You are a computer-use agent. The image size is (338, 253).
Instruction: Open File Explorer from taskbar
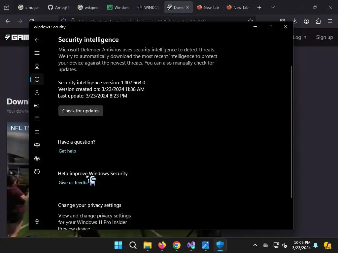click(148, 245)
